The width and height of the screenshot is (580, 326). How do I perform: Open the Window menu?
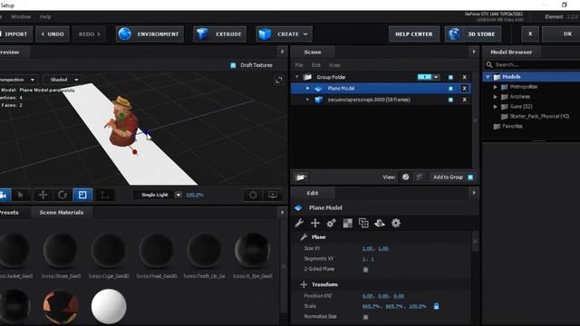(x=21, y=16)
